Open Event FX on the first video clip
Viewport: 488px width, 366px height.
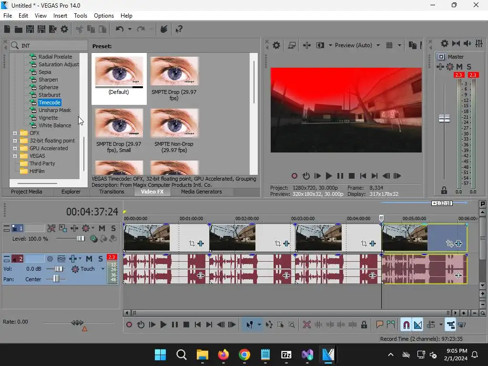point(201,244)
